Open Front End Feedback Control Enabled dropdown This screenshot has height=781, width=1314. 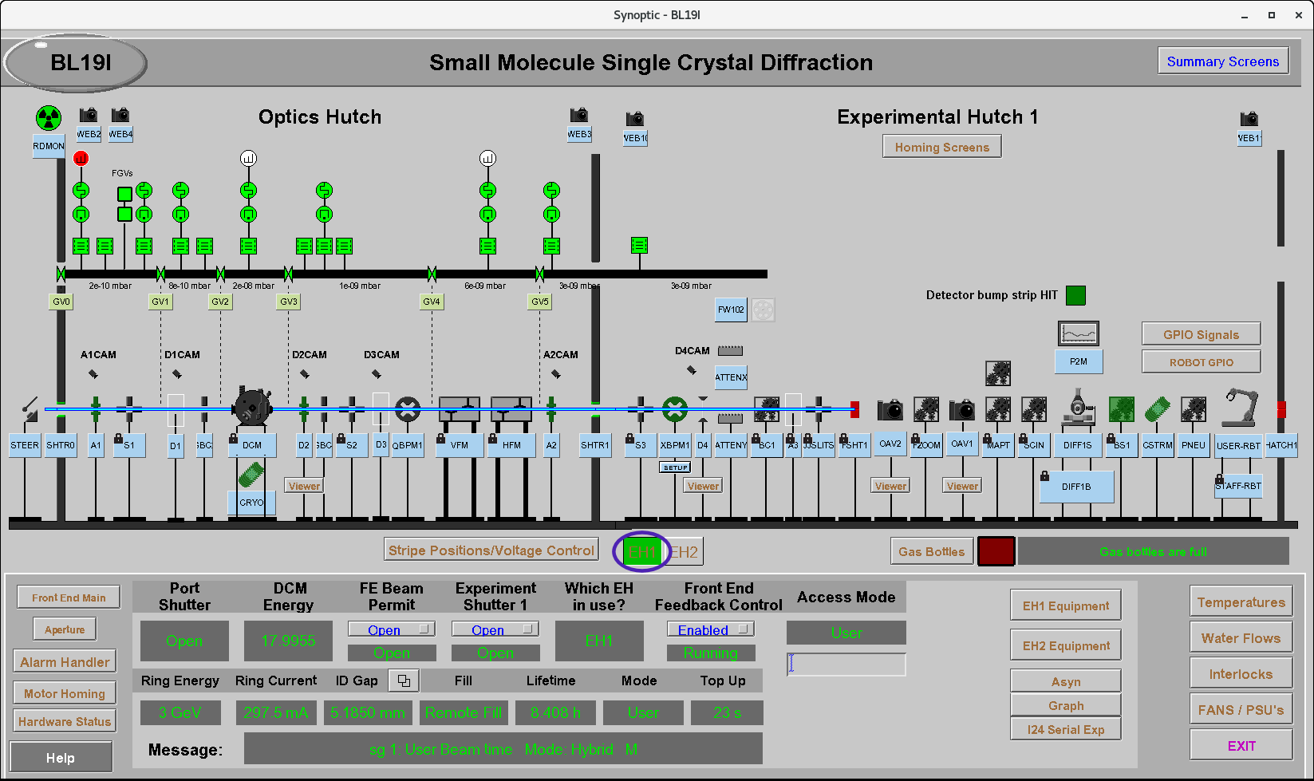pyautogui.click(x=711, y=629)
